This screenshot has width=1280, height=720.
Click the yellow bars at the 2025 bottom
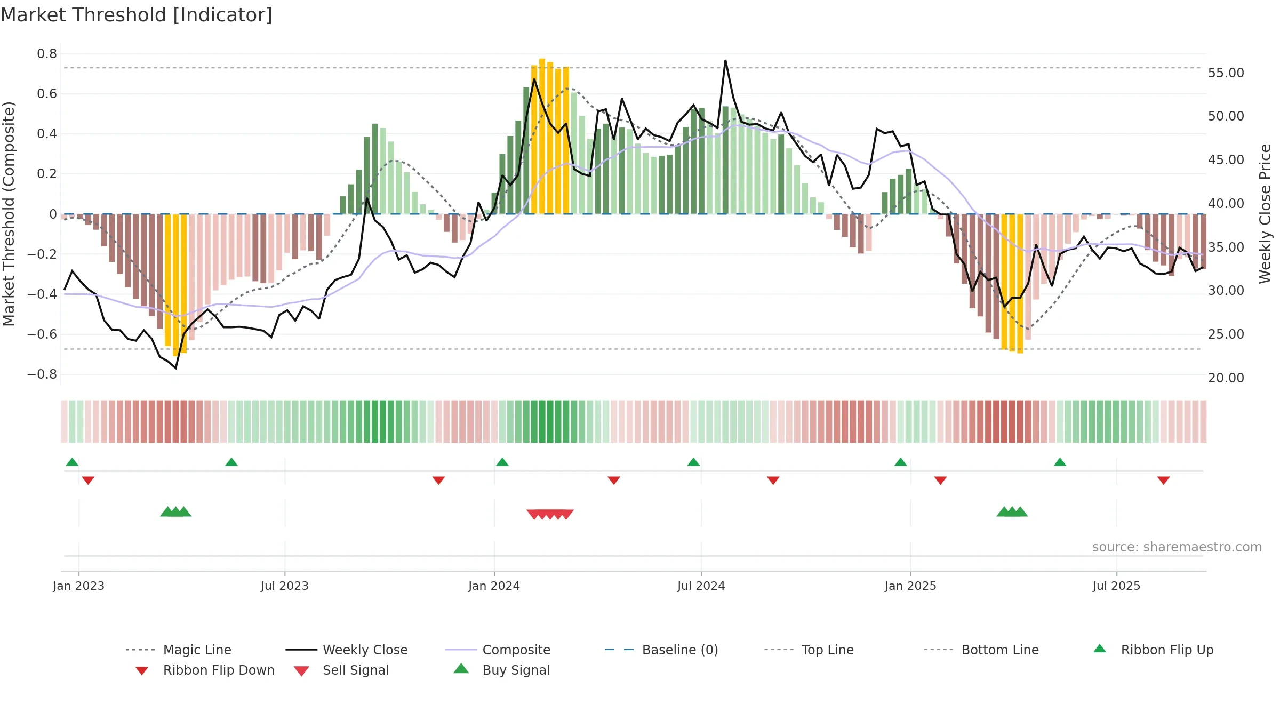(x=1012, y=283)
